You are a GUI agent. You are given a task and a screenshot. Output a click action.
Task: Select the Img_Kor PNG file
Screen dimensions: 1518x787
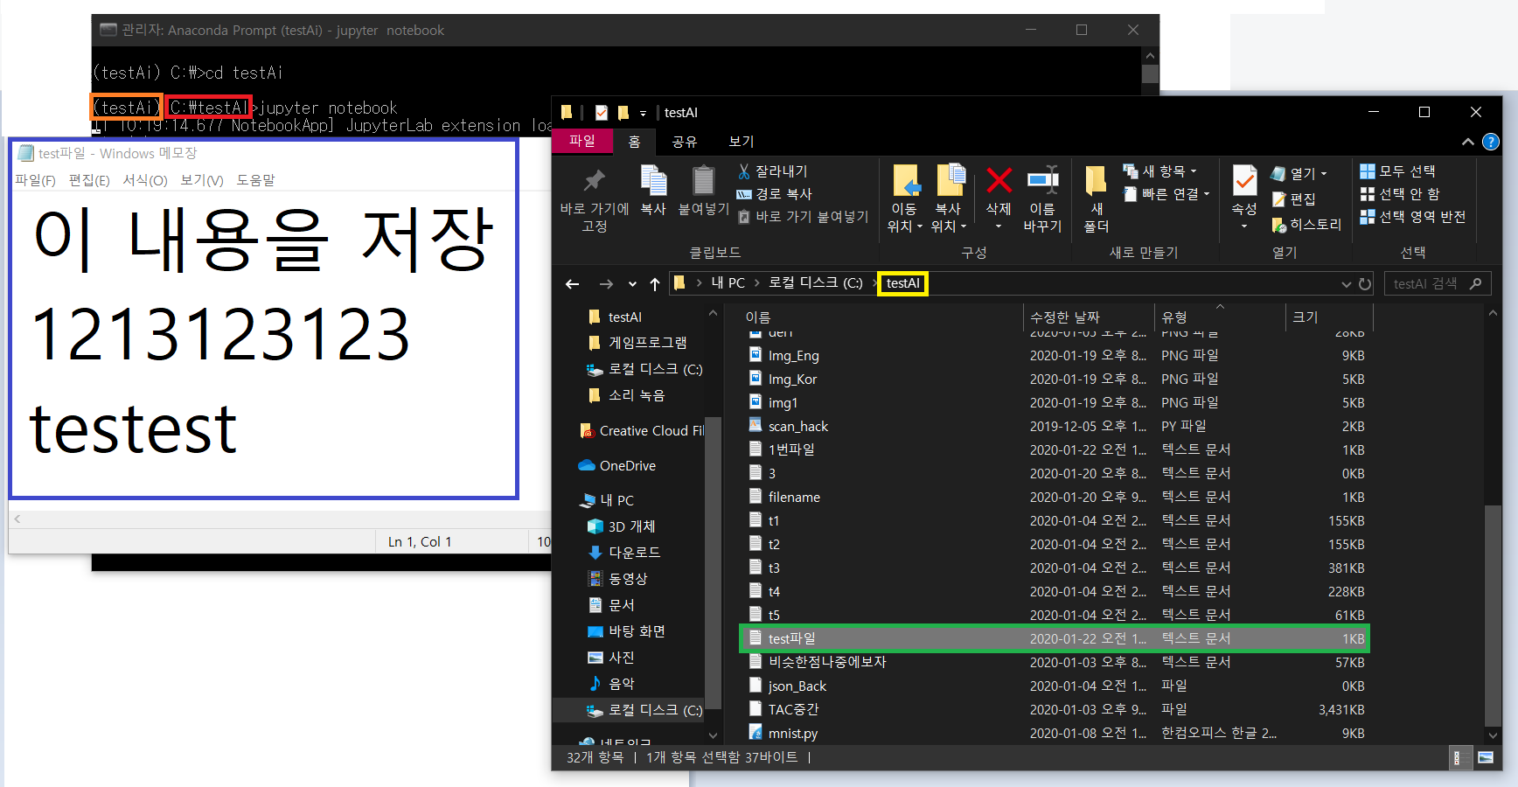pos(1055,379)
